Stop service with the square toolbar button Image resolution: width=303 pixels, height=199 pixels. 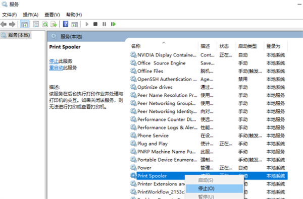pyautogui.click(x=95, y=24)
